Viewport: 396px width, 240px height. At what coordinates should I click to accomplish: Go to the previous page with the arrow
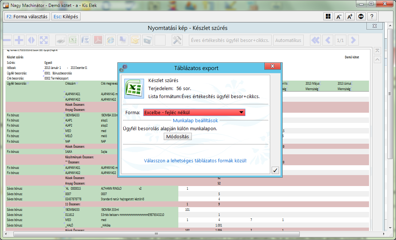click(x=328, y=40)
